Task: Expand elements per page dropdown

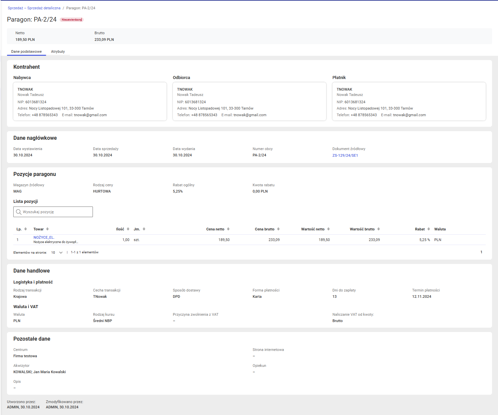Action: click(x=57, y=253)
